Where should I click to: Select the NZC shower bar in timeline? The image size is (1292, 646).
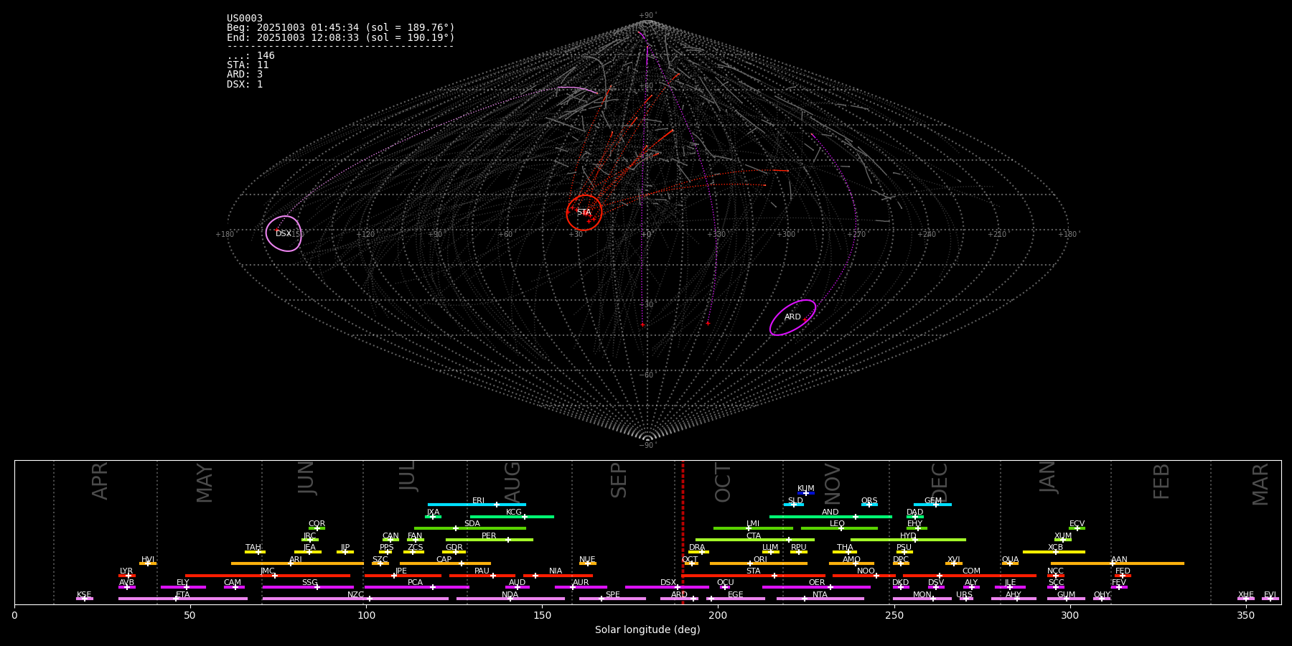tap(355, 599)
